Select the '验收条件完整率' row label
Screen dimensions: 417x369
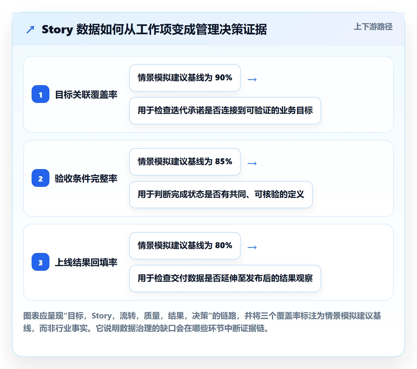86,179
